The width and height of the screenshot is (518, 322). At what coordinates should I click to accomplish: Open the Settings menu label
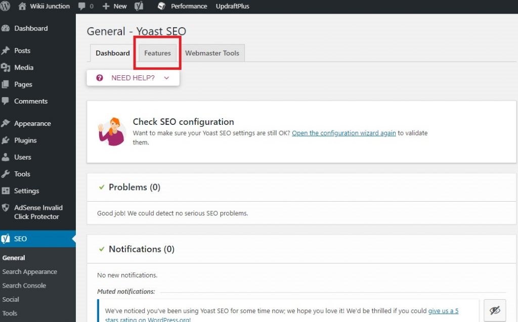point(26,191)
